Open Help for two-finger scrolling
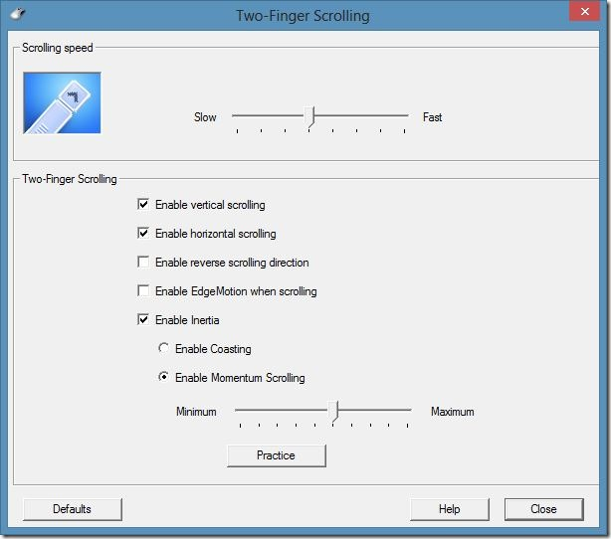611x539 pixels. (449, 509)
